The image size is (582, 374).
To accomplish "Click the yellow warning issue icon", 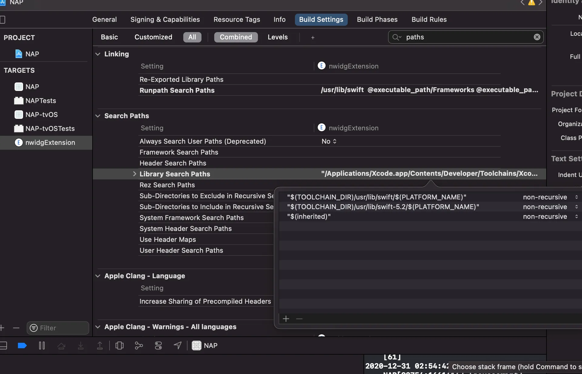I will click(x=532, y=3).
